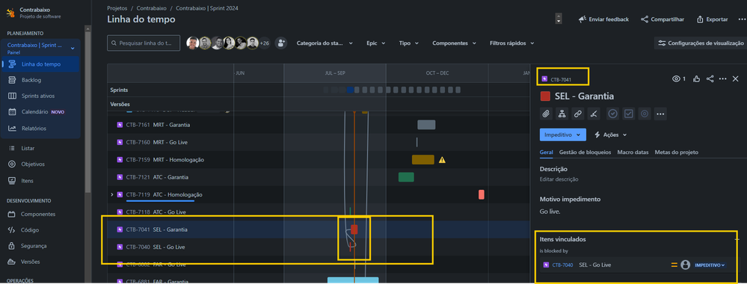Click the red color swatch beside SEL - Garantia
The height and width of the screenshot is (284, 747).
pos(545,96)
